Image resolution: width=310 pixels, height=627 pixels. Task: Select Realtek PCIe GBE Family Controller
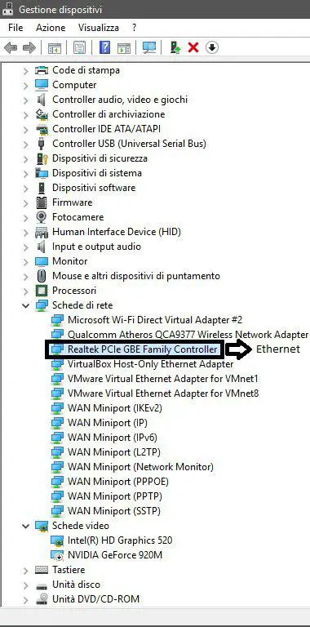142,349
